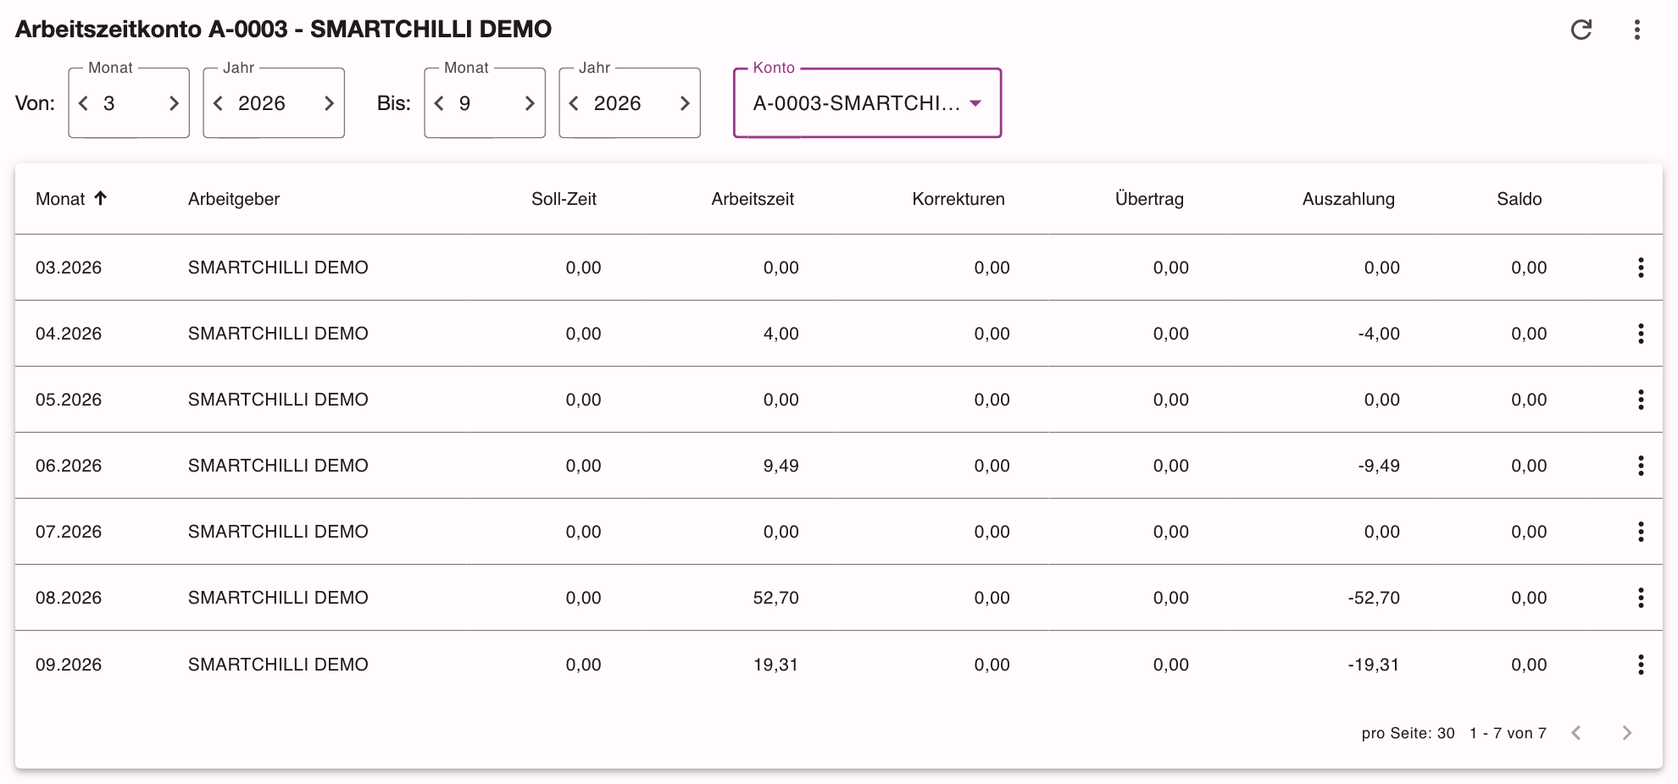The height and width of the screenshot is (784, 1678).
Task: Go to next page of table
Action: 1626,733
